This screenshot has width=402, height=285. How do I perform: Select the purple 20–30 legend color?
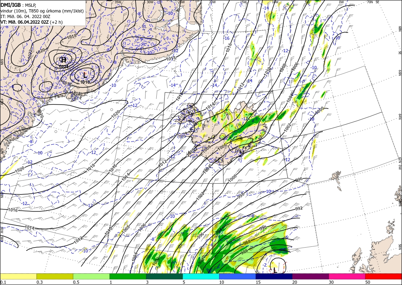(x=310, y=276)
